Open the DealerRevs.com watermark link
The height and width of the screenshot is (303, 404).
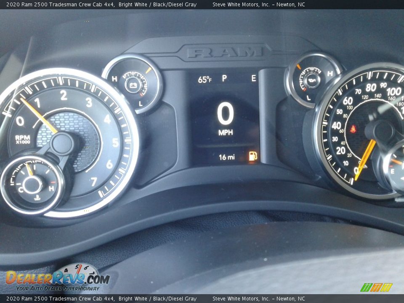(58, 279)
